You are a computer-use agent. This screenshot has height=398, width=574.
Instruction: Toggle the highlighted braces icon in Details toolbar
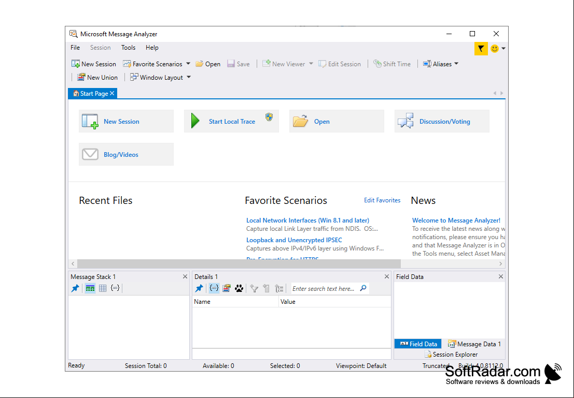pos(214,288)
